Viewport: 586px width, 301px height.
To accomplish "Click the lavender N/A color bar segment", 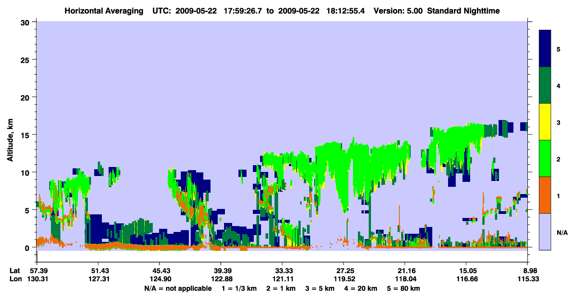I will pyautogui.click(x=545, y=231).
